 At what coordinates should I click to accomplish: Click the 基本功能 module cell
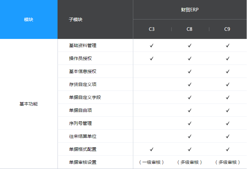[29, 104]
